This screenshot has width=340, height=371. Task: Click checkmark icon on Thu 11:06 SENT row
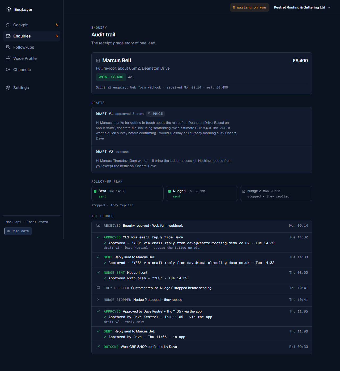(98, 331)
